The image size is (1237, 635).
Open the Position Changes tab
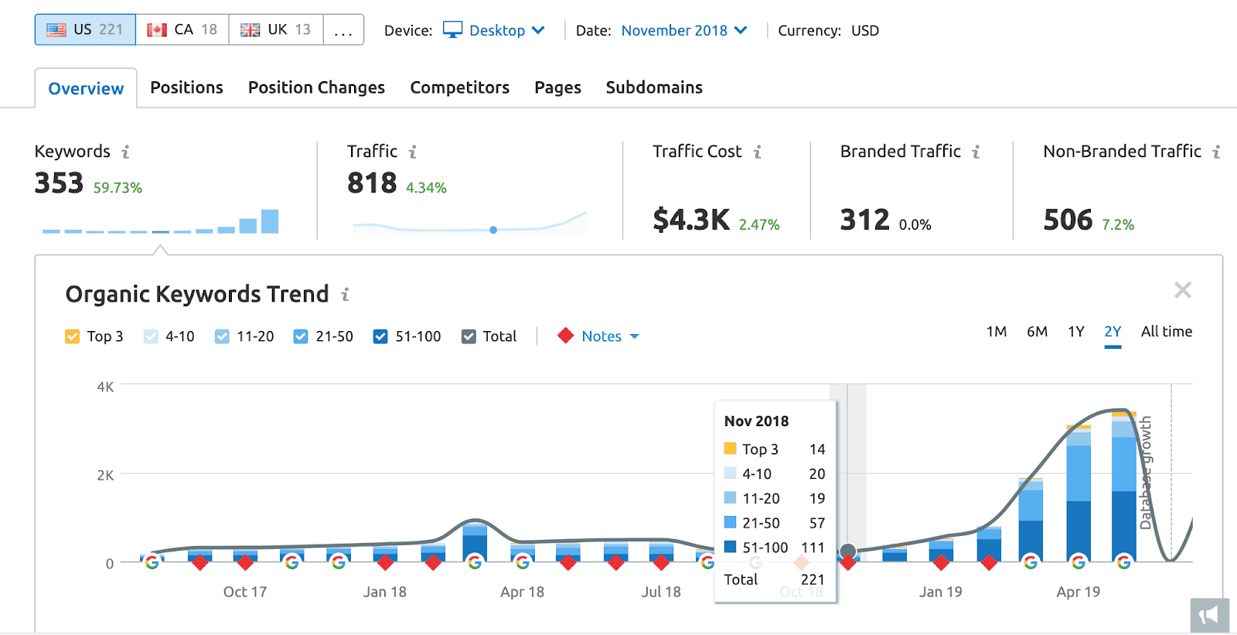coord(316,87)
